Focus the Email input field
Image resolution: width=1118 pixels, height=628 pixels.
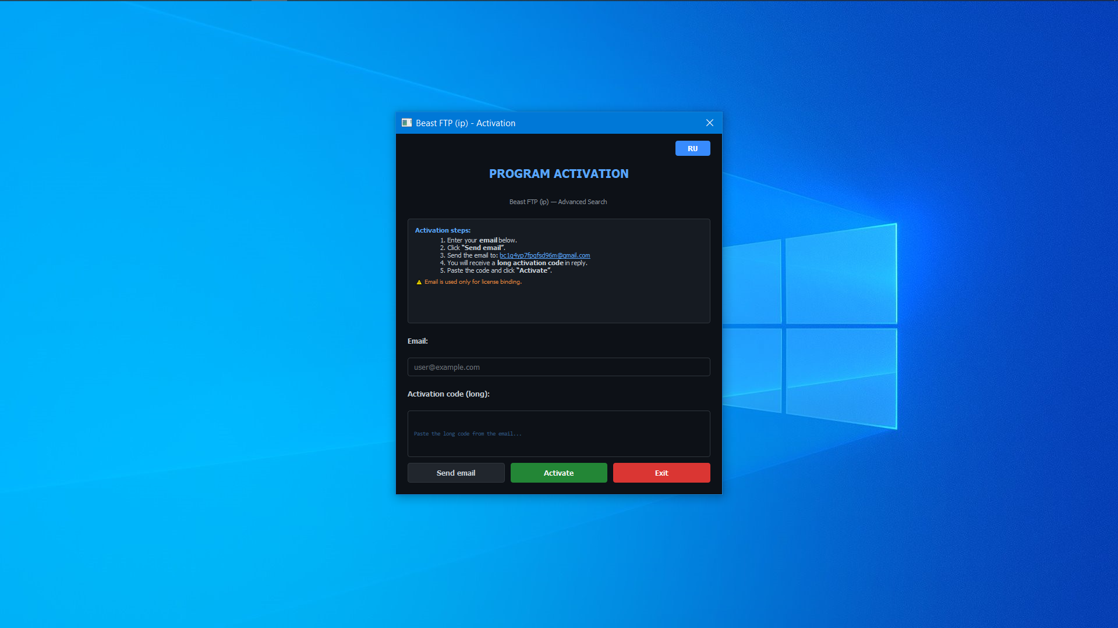pyautogui.click(x=558, y=367)
